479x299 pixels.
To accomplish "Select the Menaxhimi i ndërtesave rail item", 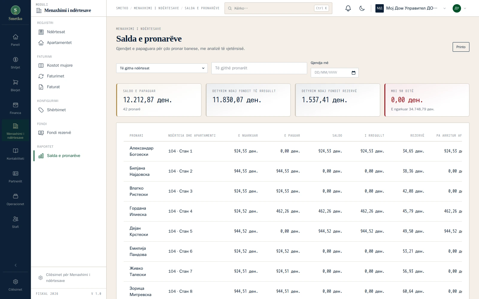I will (15, 130).
